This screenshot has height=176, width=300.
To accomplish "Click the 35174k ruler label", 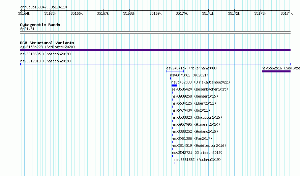I will pyautogui.click(x=287, y=13).
